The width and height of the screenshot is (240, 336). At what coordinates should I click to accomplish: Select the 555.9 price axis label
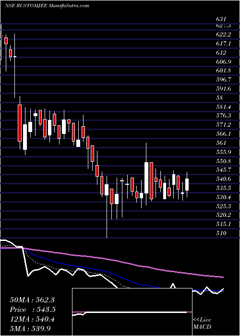(x=224, y=152)
